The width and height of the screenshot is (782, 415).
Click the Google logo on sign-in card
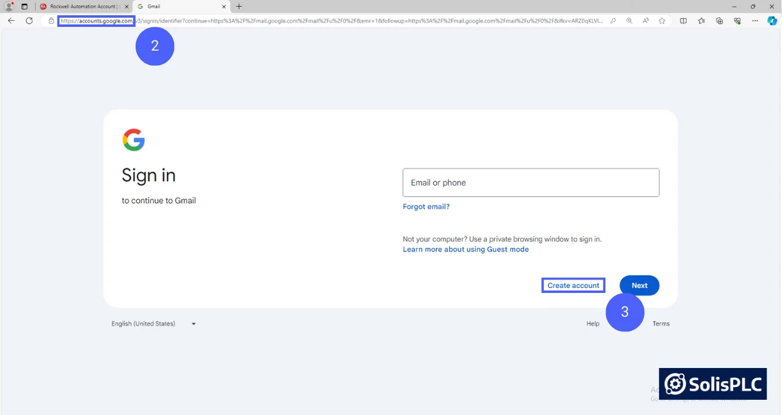coord(134,140)
